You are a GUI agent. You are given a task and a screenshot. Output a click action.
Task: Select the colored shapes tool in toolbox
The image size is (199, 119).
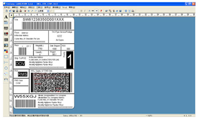click(x=6, y=51)
